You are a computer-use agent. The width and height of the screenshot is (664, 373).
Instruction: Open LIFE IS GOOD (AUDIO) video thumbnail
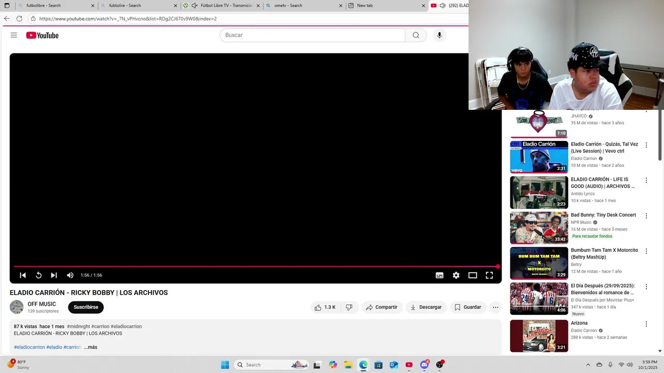point(539,192)
